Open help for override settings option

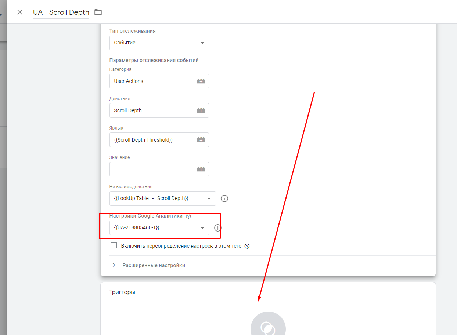pyautogui.click(x=247, y=246)
